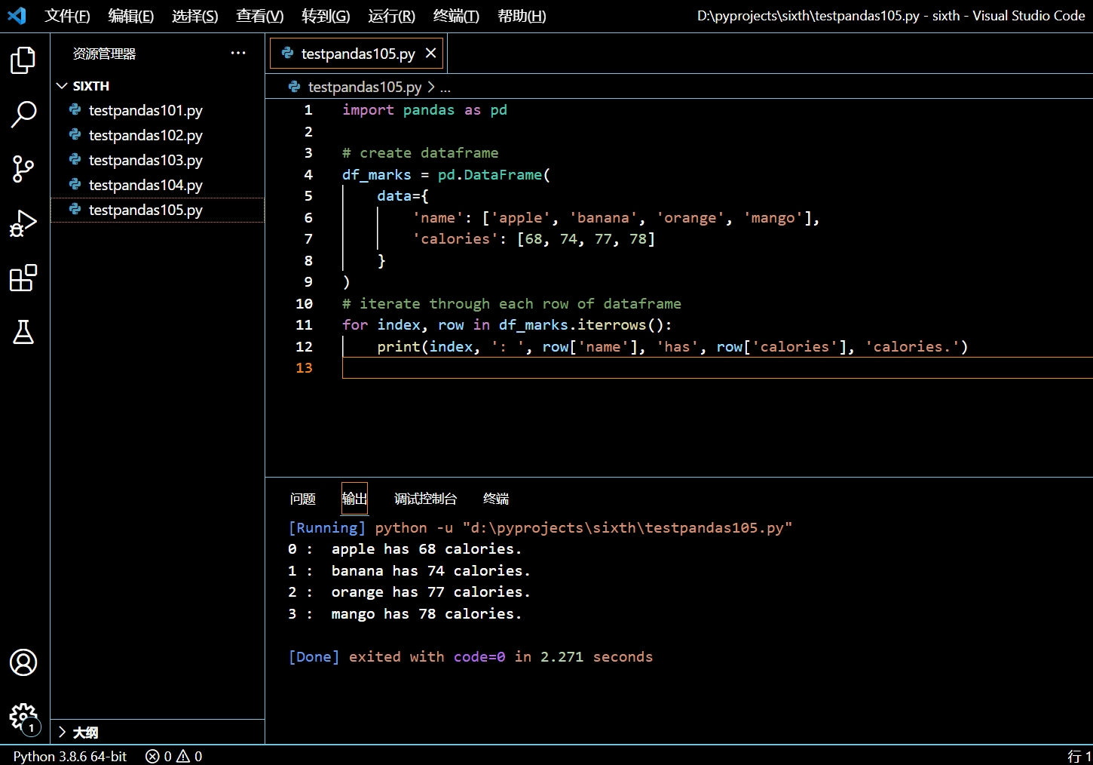The height and width of the screenshot is (765, 1093).
Task: Click breadcrumb testpandas105.py name
Action: click(365, 87)
